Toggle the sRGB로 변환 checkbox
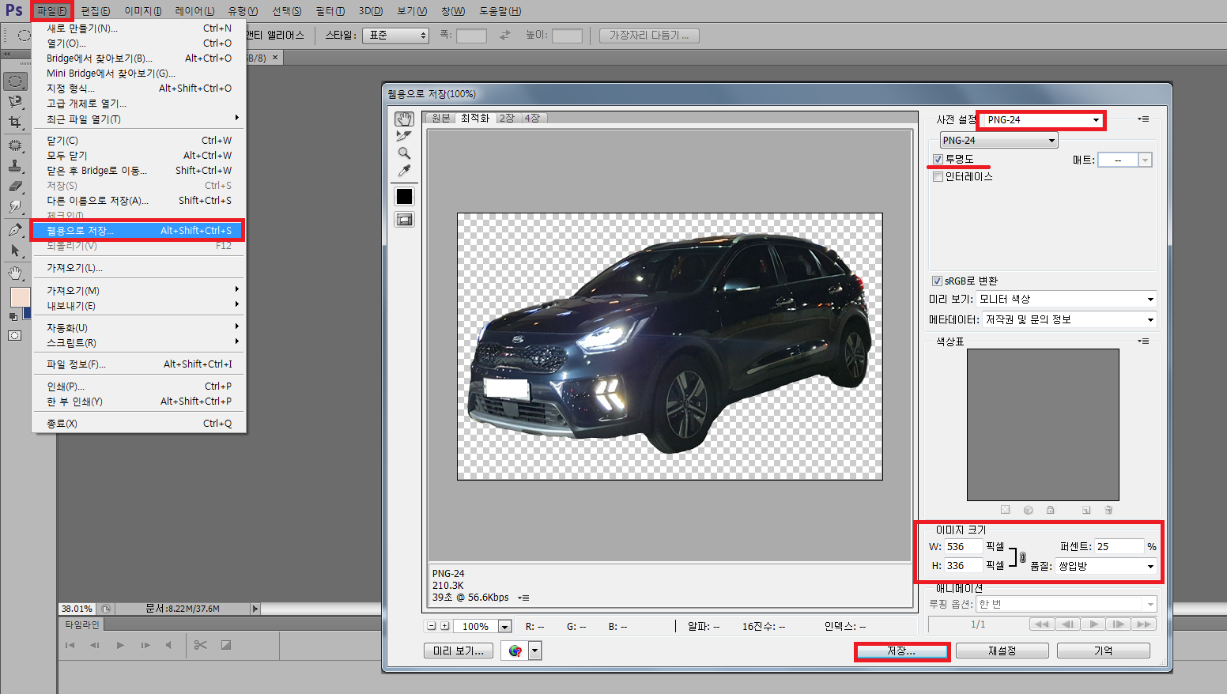The width and height of the screenshot is (1227, 694). pos(937,281)
